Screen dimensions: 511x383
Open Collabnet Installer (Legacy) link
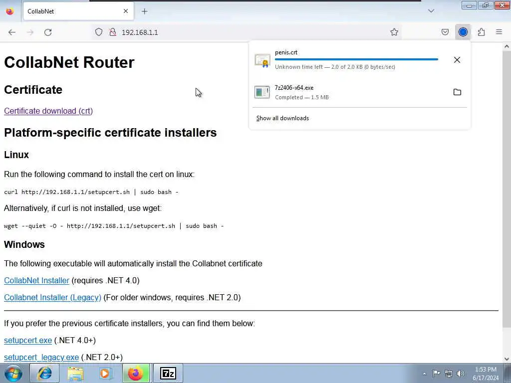point(52,297)
